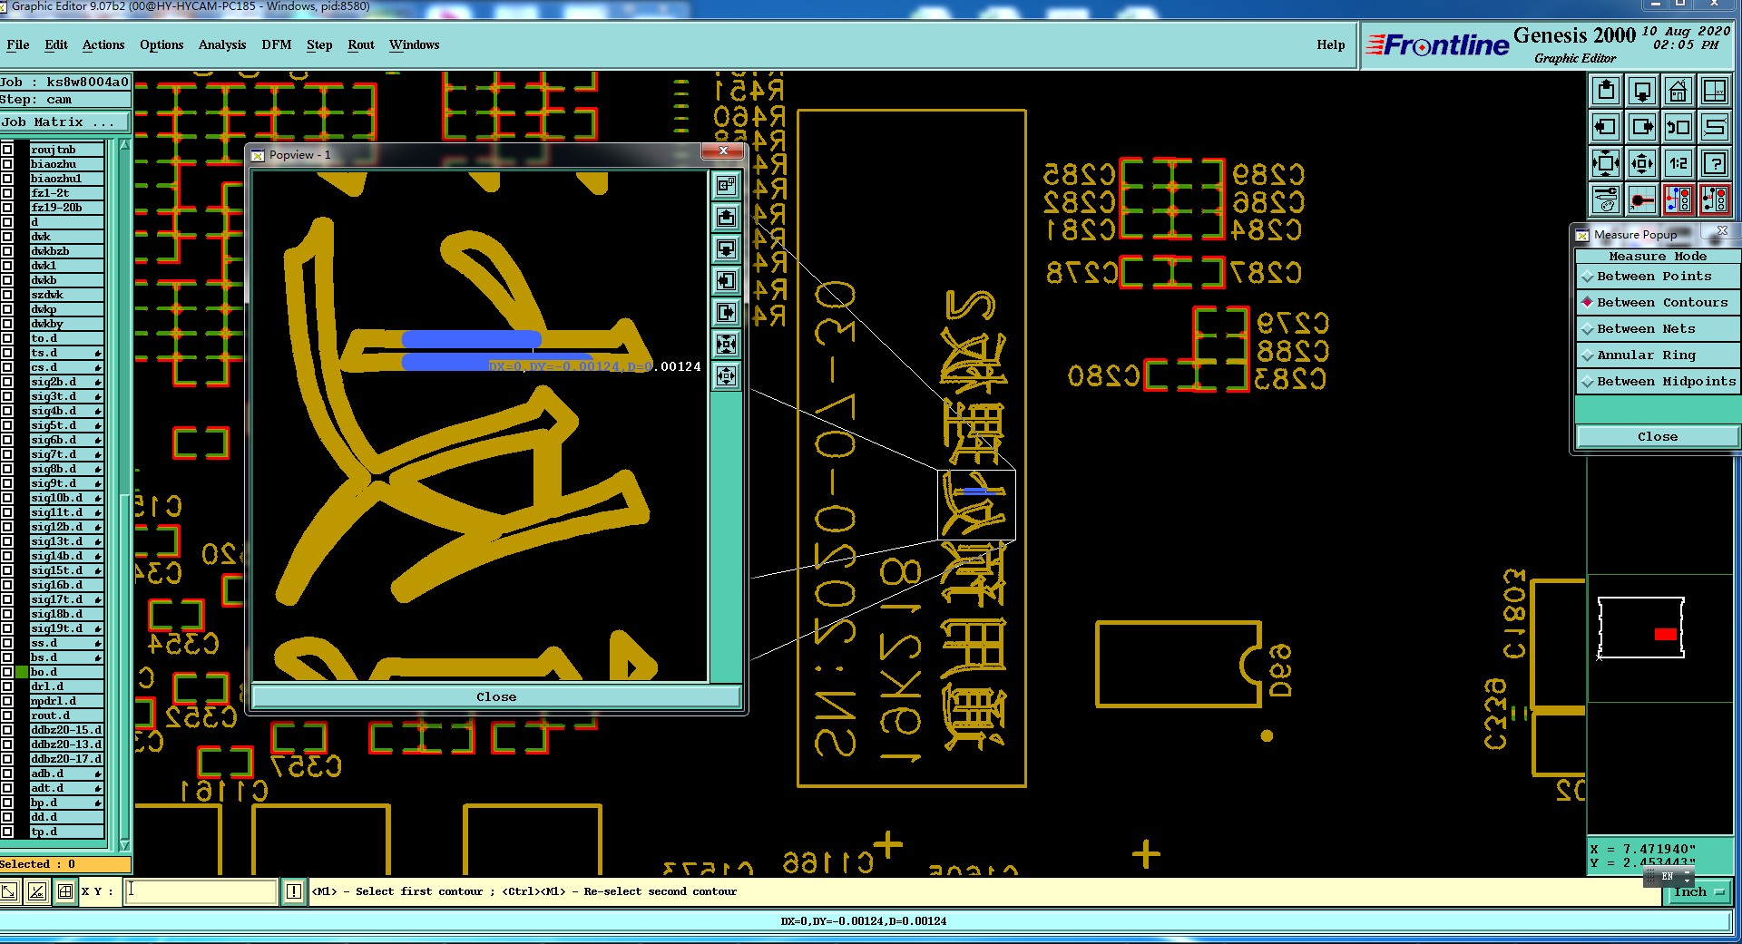Click the green color swatch of layer bo.d
Viewport: 1742px width, 944px height.
click(22, 672)
